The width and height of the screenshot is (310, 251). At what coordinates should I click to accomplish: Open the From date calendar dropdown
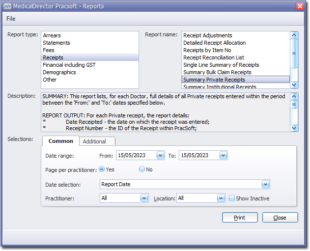(x=160, y=155)
